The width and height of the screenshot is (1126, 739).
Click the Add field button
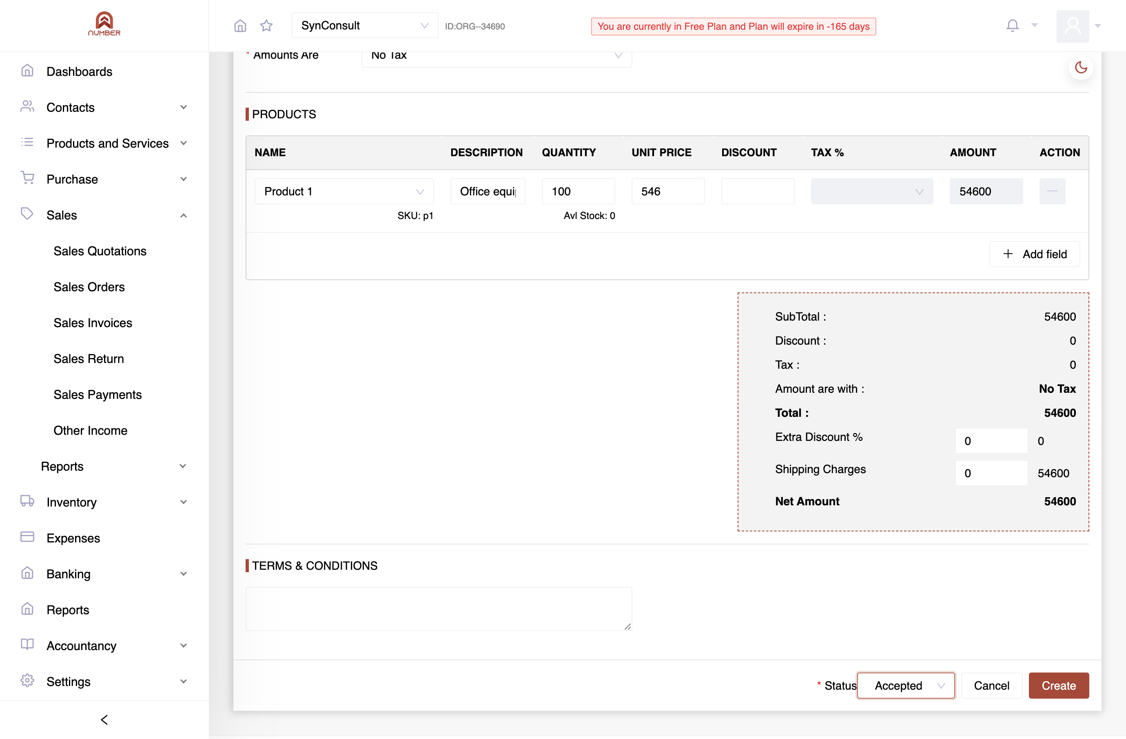(1035, 254)
